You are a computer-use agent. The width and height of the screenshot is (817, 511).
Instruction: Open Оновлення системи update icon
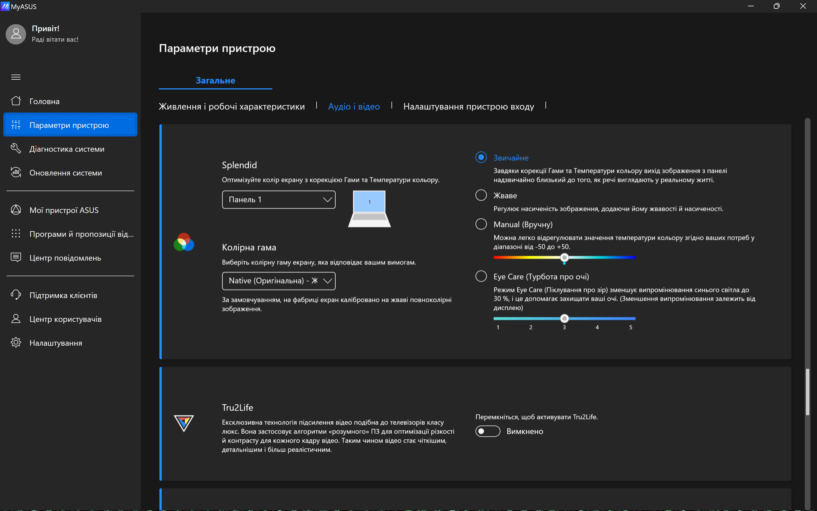coord(16,172)
